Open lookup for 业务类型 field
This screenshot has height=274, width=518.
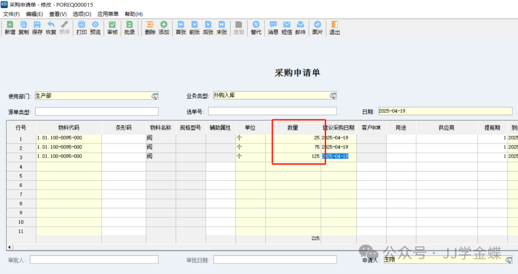333,96
